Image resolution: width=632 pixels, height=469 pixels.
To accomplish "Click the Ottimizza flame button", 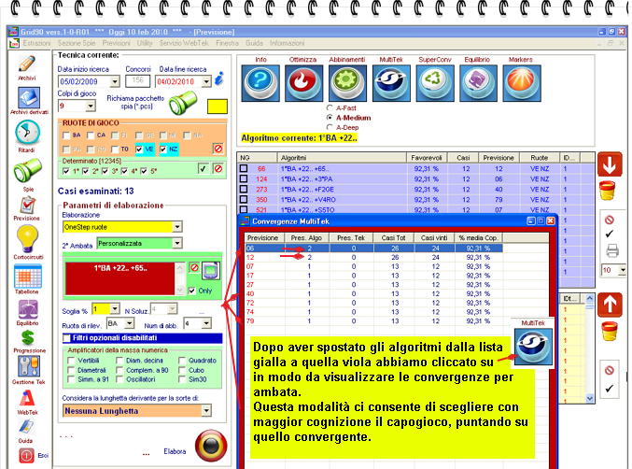I will tap(303, 83).
